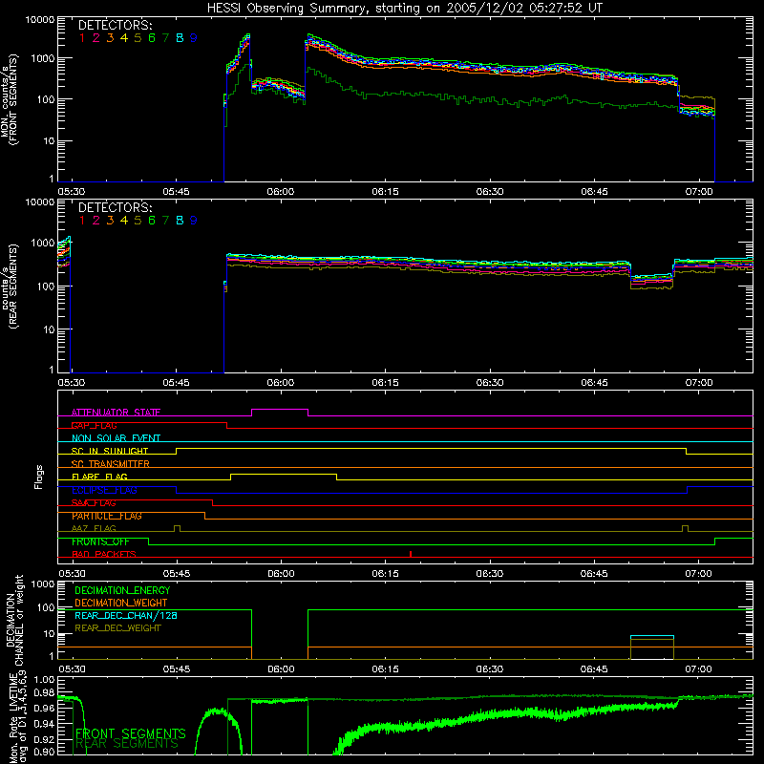
Task: Select green detector 6 in front segments legend
Action: point(152,38)
